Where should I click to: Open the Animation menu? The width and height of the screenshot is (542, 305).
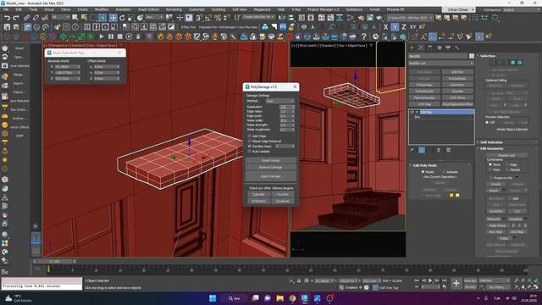123,9
